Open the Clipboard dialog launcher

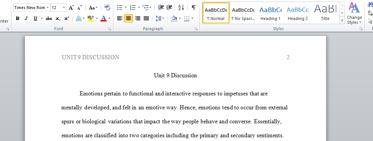coord(8,29)
